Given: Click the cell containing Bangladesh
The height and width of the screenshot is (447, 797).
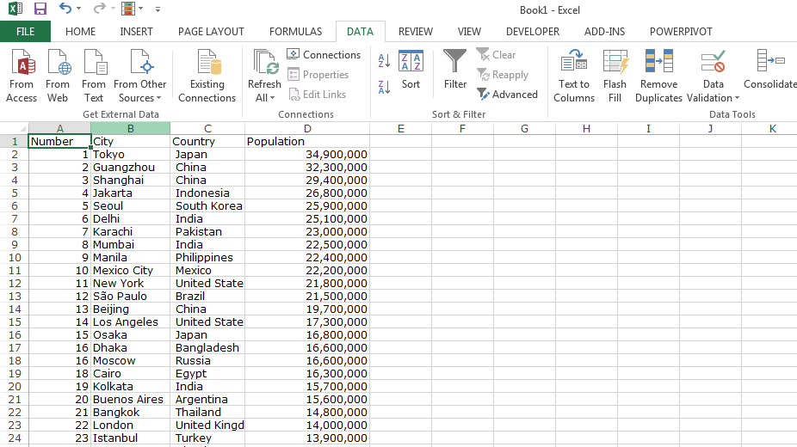Looking at the screenshot, I should 207,347.
